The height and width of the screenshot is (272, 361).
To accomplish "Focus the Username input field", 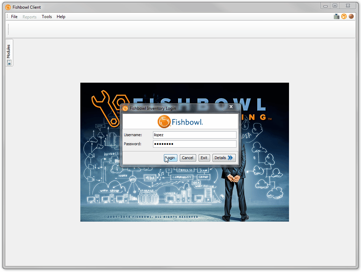I will pos(194,135).
